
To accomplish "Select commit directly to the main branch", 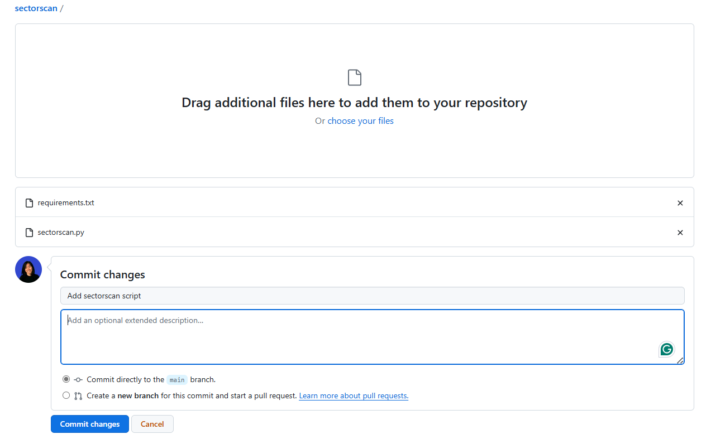I will pyautogui.click(x=66, y=379).
